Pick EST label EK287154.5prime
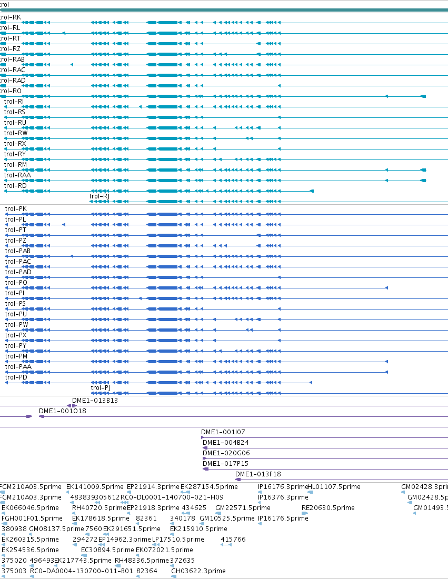The height and width of the screenshot is (579, 448). (209, 487)
